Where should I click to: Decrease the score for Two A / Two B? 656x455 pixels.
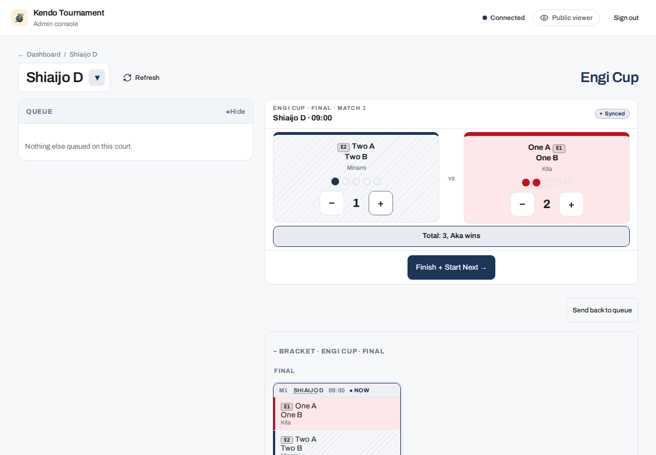click(x=332, y=203)
